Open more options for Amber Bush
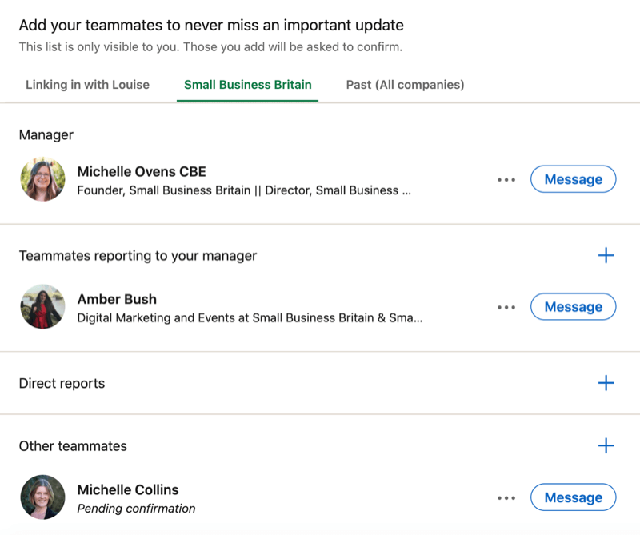Screen dimensions: 640x535 [x=506, y=307]
